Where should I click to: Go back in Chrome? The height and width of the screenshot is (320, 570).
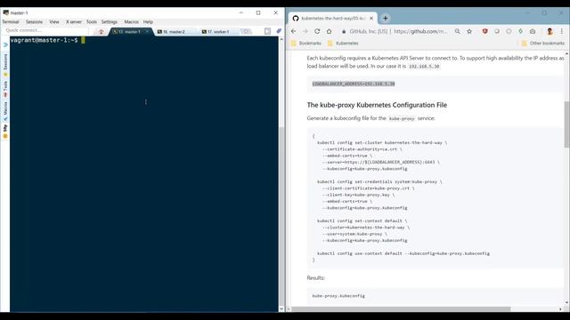click(294, 32)
